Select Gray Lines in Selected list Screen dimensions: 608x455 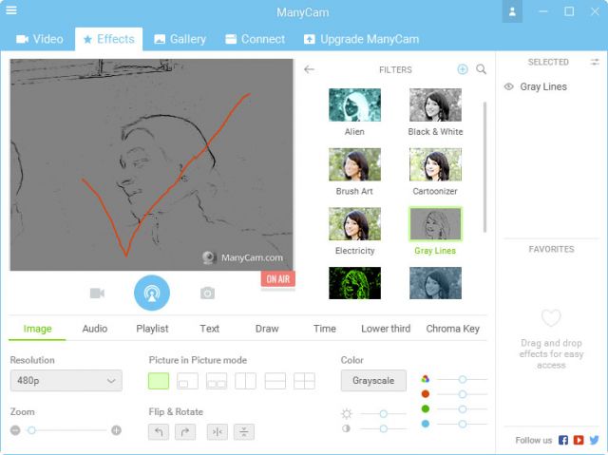[543, 86]
